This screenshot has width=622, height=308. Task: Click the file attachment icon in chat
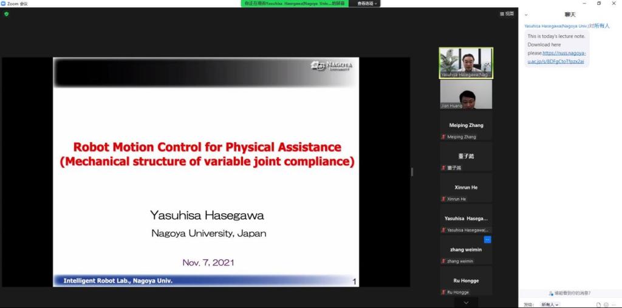[x=598, y=304]
